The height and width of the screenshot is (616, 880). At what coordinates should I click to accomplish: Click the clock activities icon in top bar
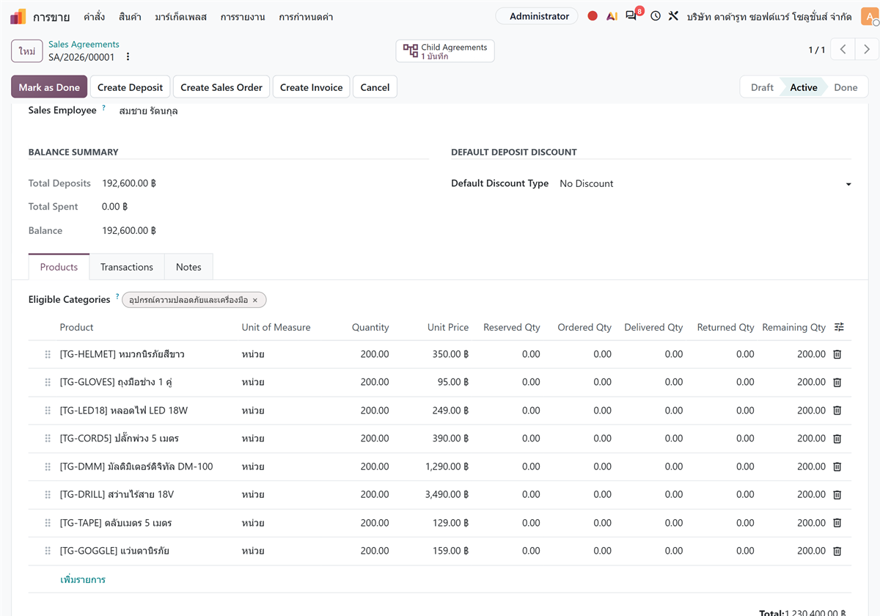(656, 16)
